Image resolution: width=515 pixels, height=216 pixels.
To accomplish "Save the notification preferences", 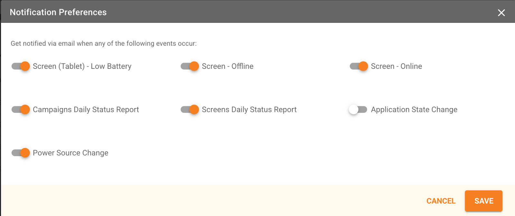I will tap(483, 201).
